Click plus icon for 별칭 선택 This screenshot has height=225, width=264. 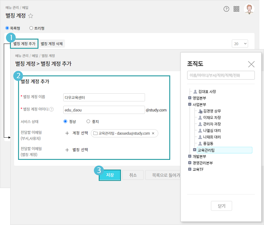pyautogui.click(x=67, y=150)
